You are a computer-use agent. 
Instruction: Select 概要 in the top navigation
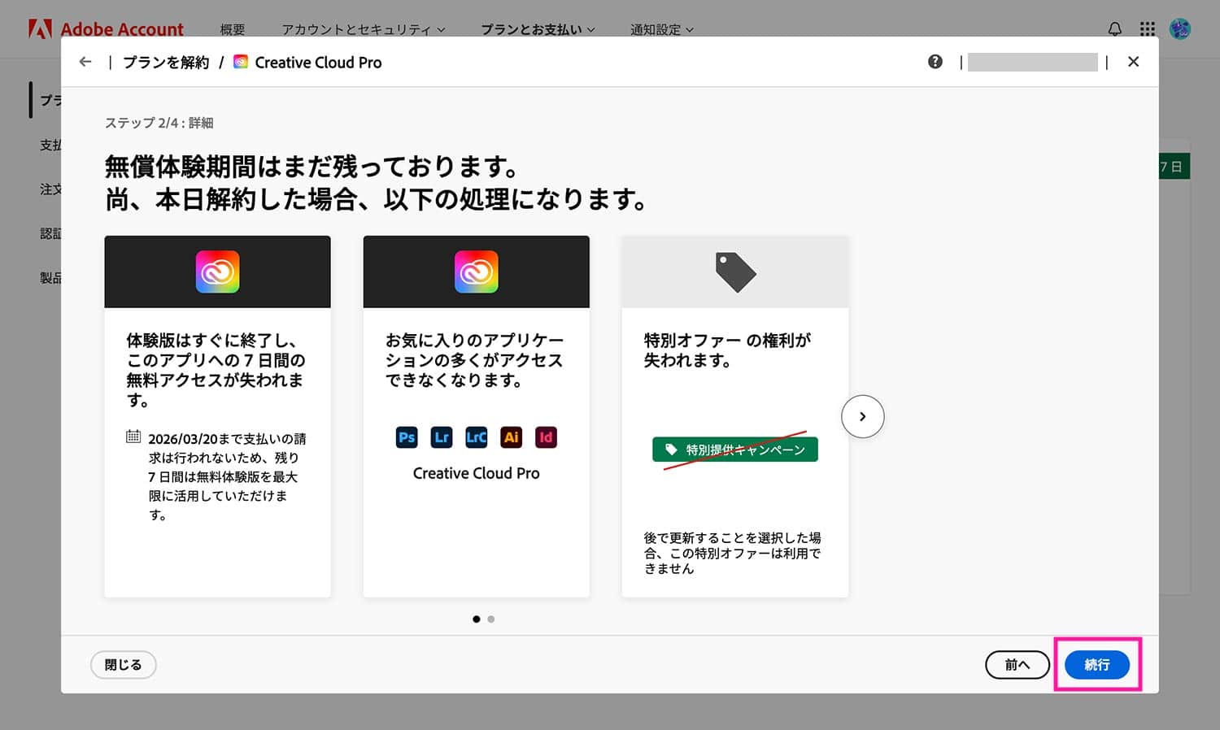point(233,29)
